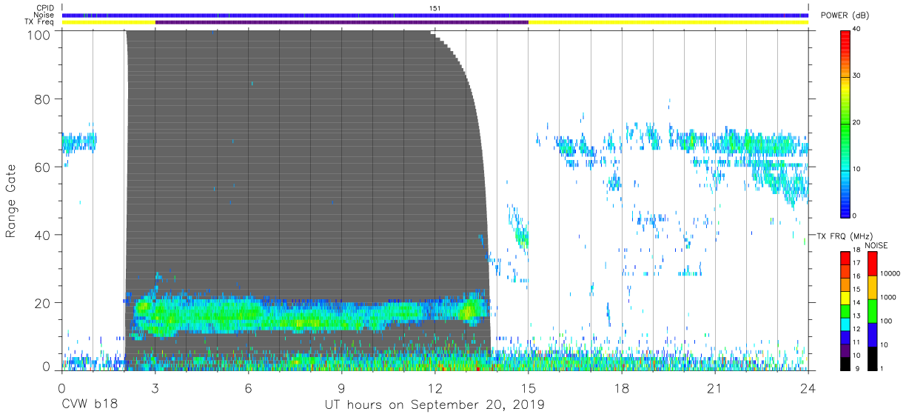Image resolution: width=909 pixels, height=420 pixels.
Task: Click the purple segment of TX Freq bar
Action: [x=341, y=22]
